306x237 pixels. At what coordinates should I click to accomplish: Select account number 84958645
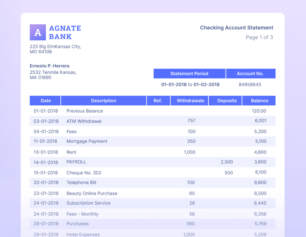coord(250,85)
